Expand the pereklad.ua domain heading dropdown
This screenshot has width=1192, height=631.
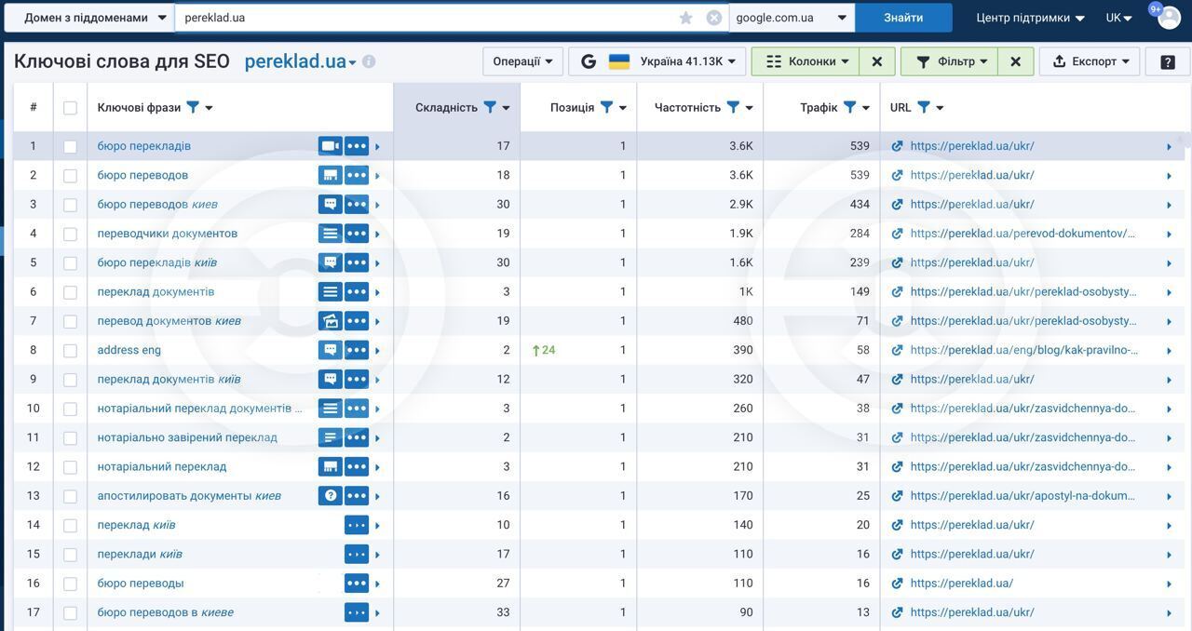353,63
